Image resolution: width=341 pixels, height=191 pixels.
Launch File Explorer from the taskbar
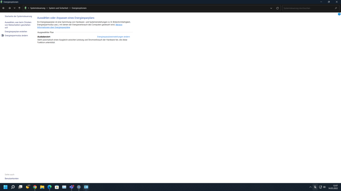tap(42, 187)
